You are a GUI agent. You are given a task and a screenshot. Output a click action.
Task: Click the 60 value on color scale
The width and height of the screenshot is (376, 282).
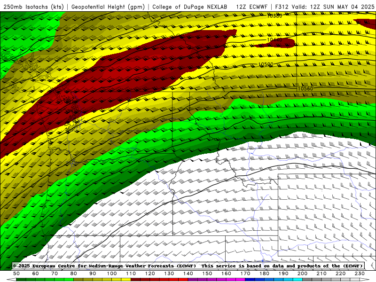35,274
